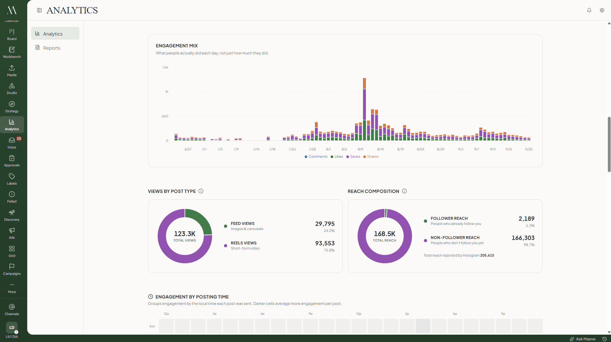Viewport: 611px width, 342px height.
Task: Open Campaigns flag icon
Action: pos(12,269)
